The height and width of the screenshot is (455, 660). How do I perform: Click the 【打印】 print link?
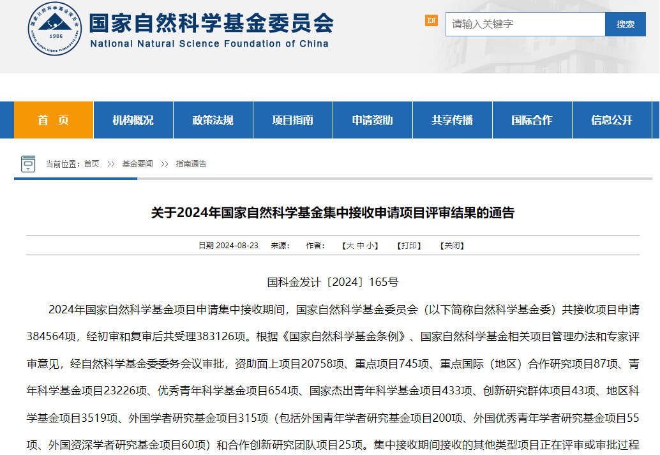click(409, 246)
